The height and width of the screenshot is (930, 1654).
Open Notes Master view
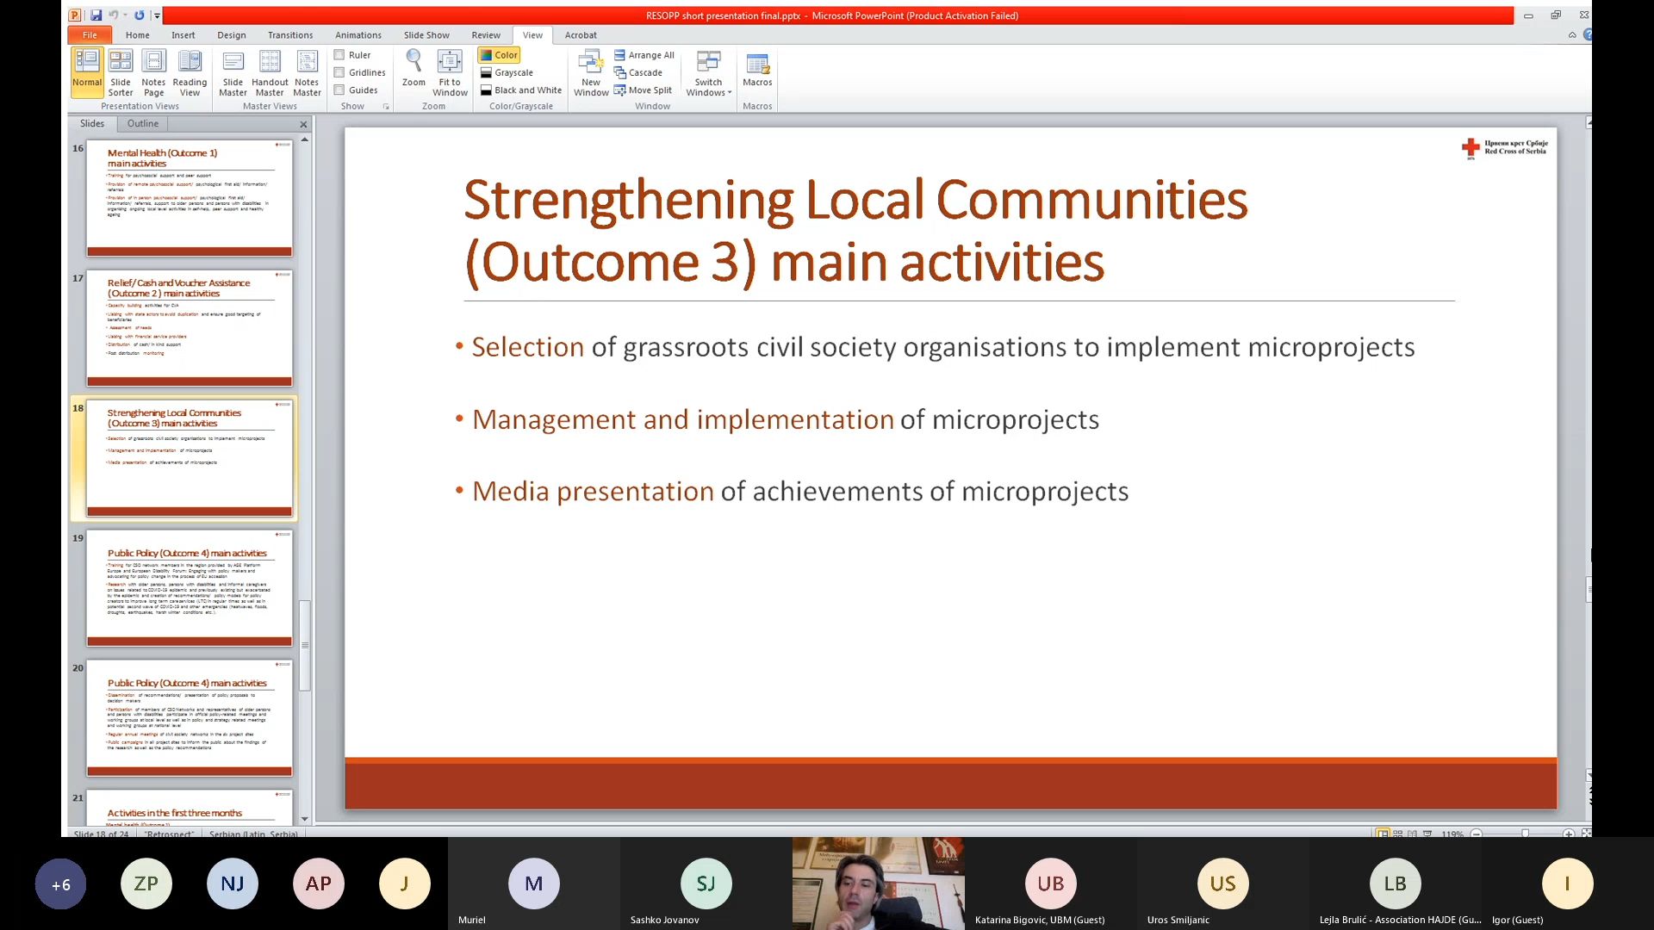click(307, 72)
